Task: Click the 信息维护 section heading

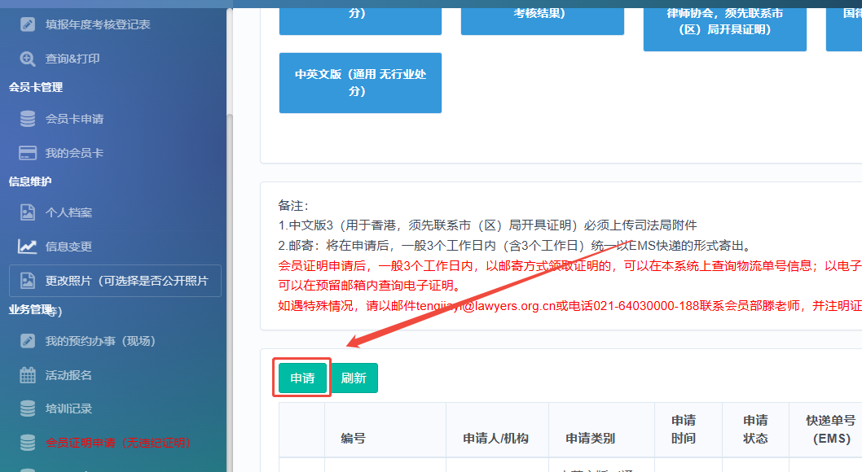Action: [x=30, y=181]
